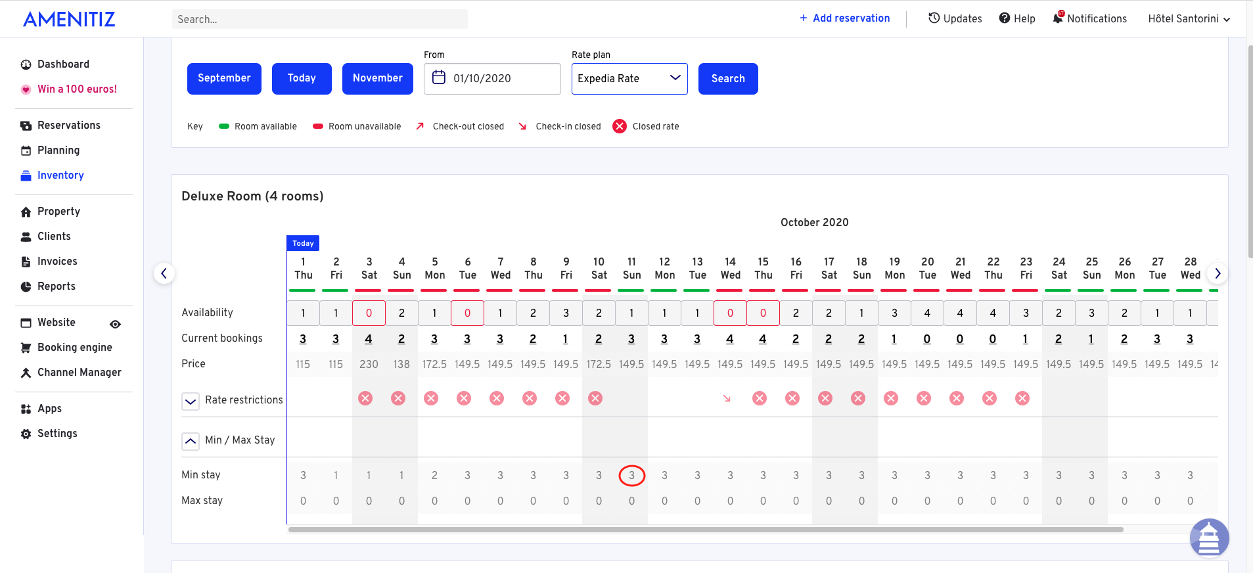Open Reservations in sidebar
This screenshot has height=573, width=1253.
coord(68,125)
